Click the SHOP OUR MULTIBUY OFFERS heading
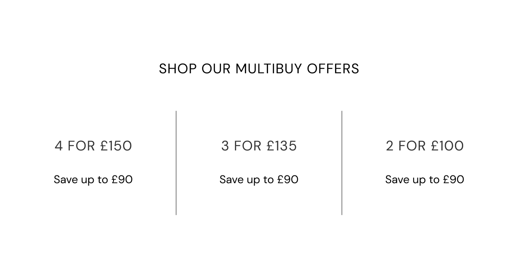 (259, 69)
